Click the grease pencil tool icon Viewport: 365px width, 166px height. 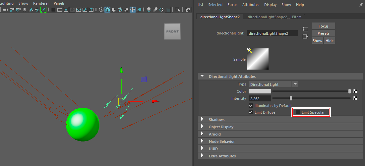tap(43, 10)
